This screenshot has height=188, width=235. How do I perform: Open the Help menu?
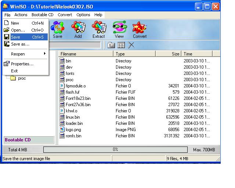[x=98, y=15]
